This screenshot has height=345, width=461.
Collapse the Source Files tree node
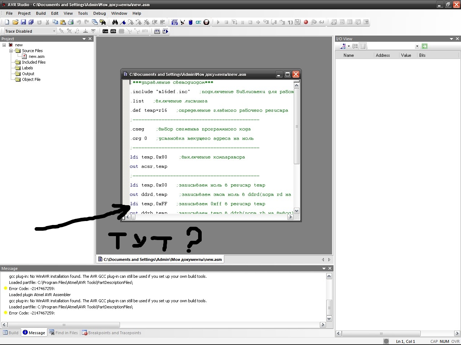11,51
